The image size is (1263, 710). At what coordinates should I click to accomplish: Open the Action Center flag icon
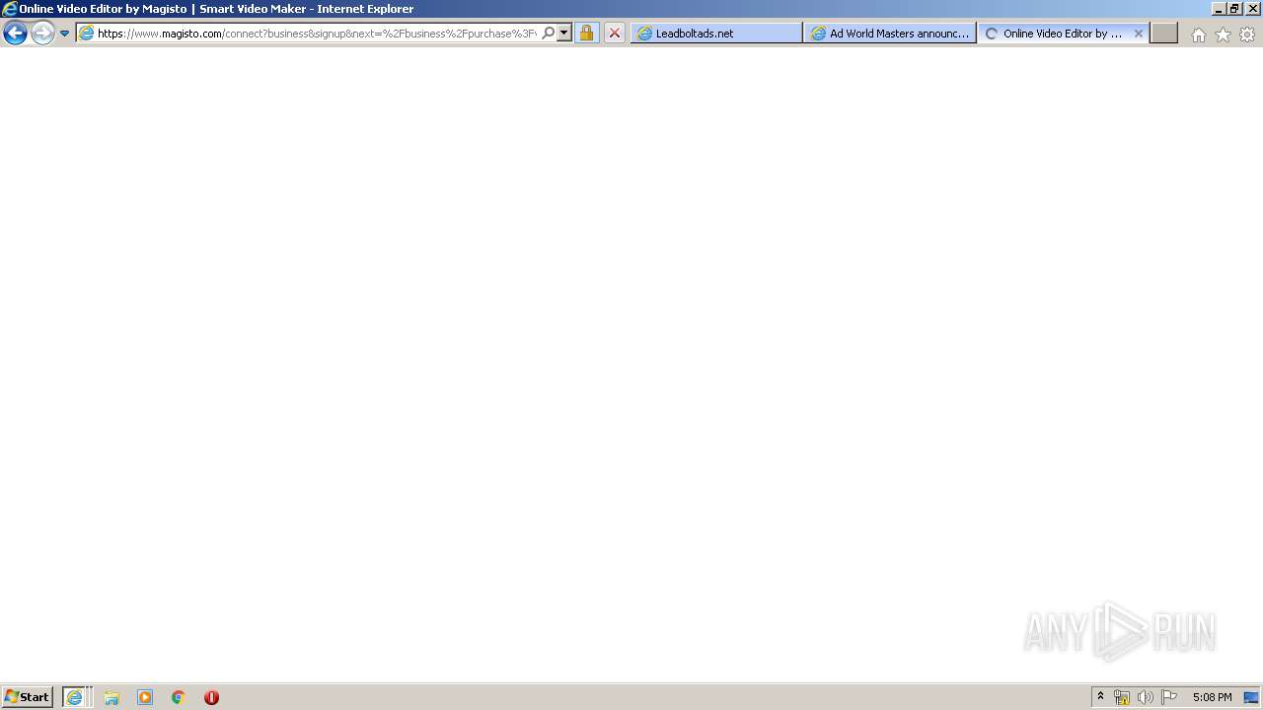coord(1169,697)
